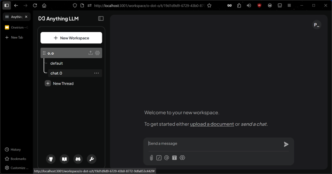
Task: Open the browser hamburger menu
Action: point(289,6)
